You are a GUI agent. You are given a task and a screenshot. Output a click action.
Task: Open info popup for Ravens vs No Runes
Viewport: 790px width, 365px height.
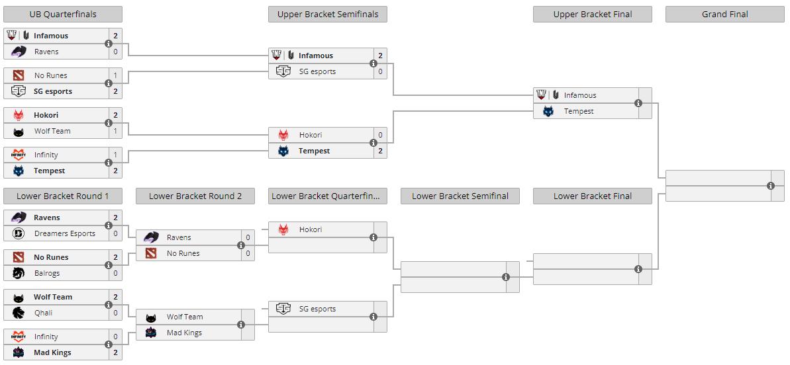(x=241, y=245)
